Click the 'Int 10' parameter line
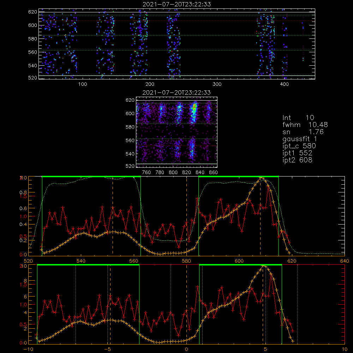This screenshot has height=353, width=353. click(x=298, y=118)
